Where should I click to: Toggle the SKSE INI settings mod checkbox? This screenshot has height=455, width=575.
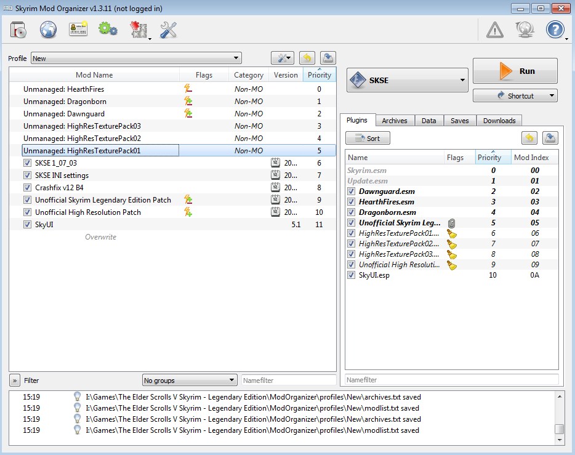[x=27, y=175]
